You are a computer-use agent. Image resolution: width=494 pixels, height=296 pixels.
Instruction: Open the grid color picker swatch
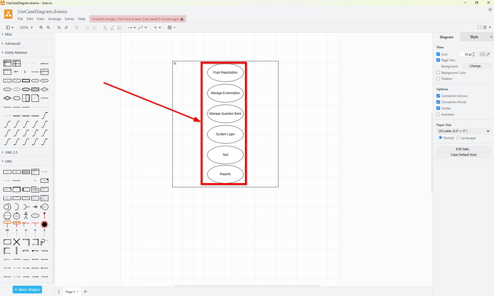(x=482, y=54)
